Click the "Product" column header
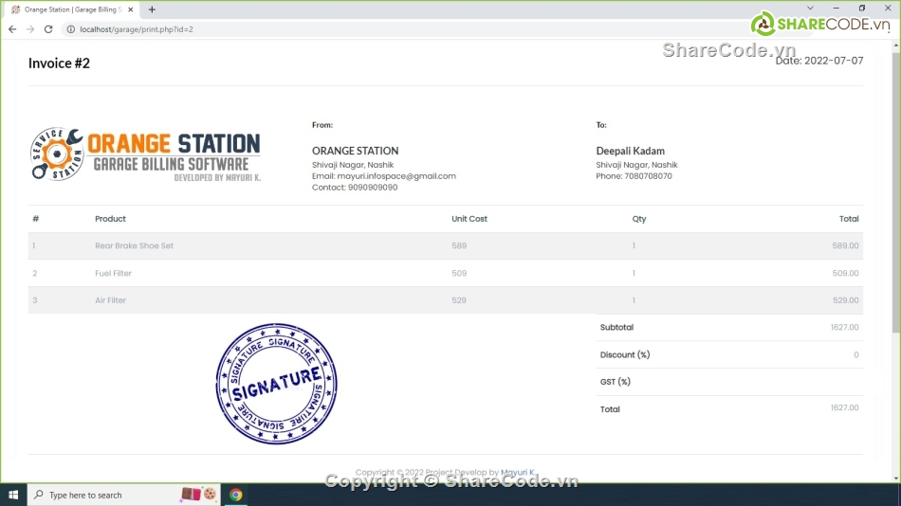901x506 pixels. pos(110,219)
